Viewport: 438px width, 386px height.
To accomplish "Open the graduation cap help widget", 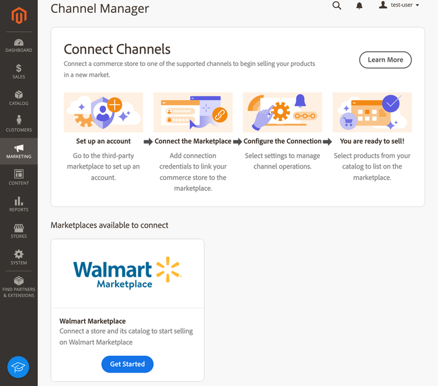I will tap(18, 367).
